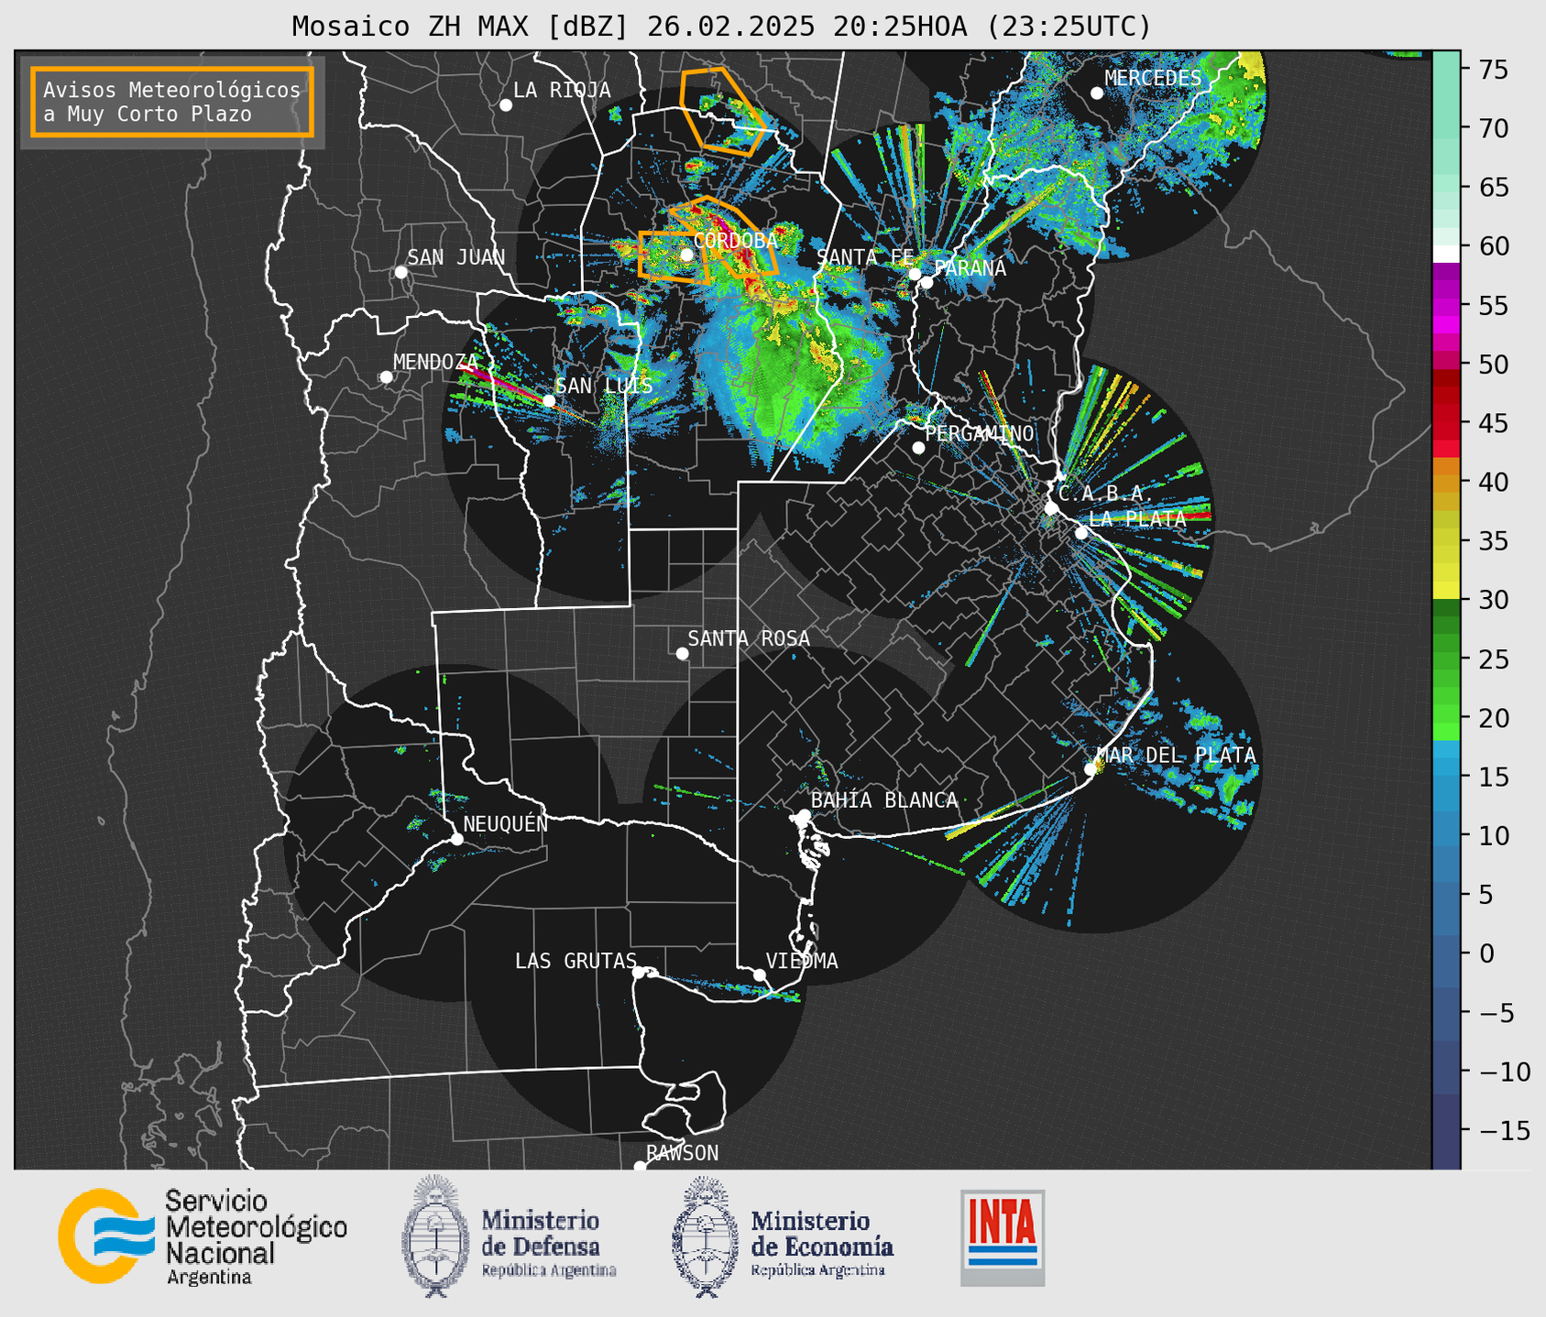The image size is (1546, 1317).
Task: Click the Ministerio de Economía emblem
Action: click(x=704, y=1237)
